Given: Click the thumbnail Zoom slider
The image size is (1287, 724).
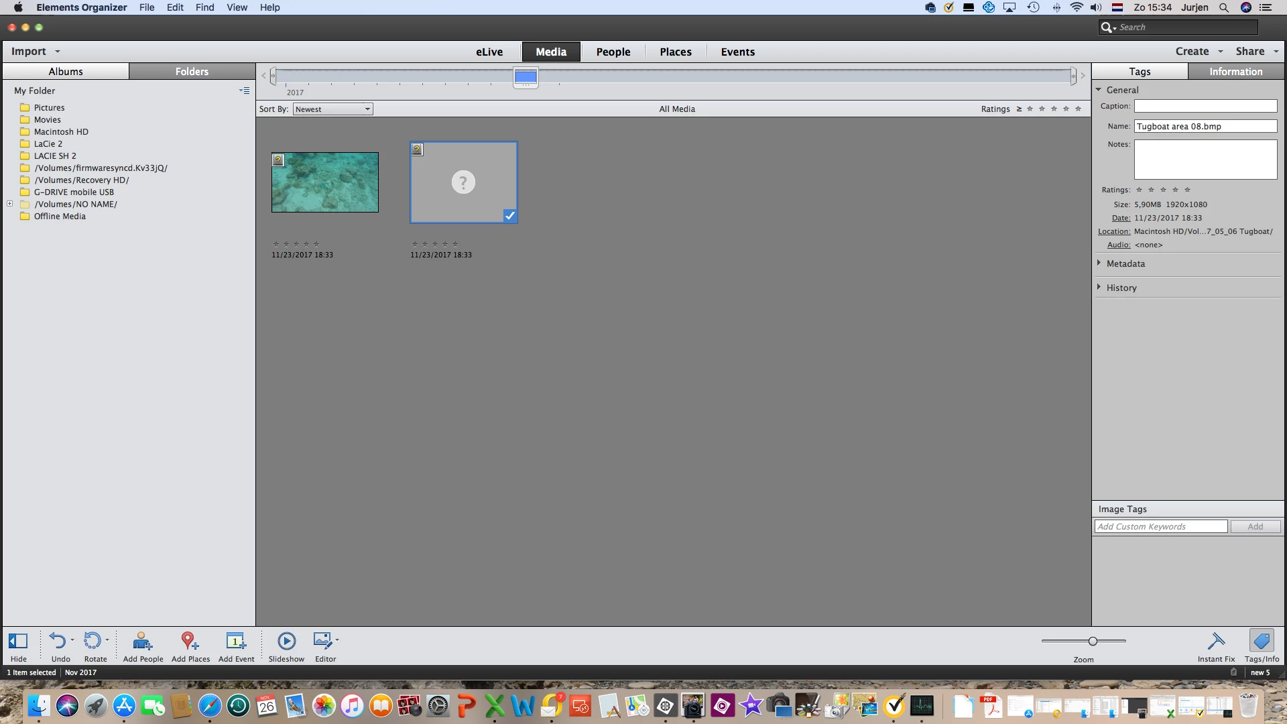Looking at the screenshot, I should 1093,642.
